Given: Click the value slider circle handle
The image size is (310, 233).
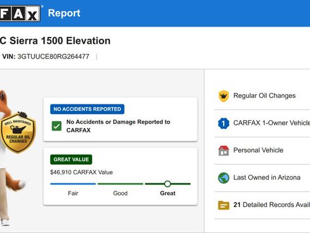Looking at the screenshot, I should (x=168, y=184).
